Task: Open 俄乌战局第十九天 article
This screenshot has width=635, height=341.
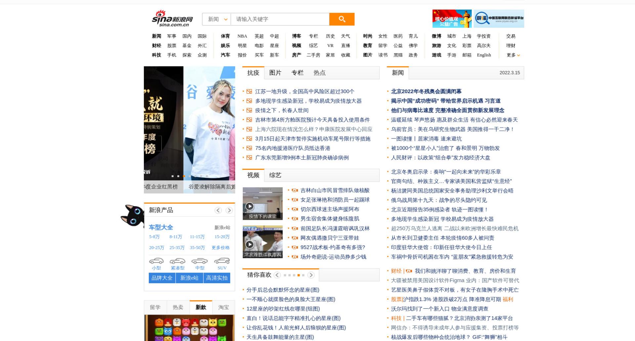Action: (x=439, y=200)
